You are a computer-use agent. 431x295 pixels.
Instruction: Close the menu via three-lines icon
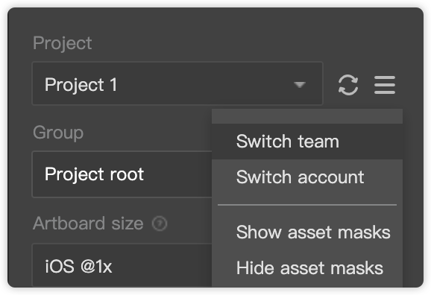pos(385,85)
